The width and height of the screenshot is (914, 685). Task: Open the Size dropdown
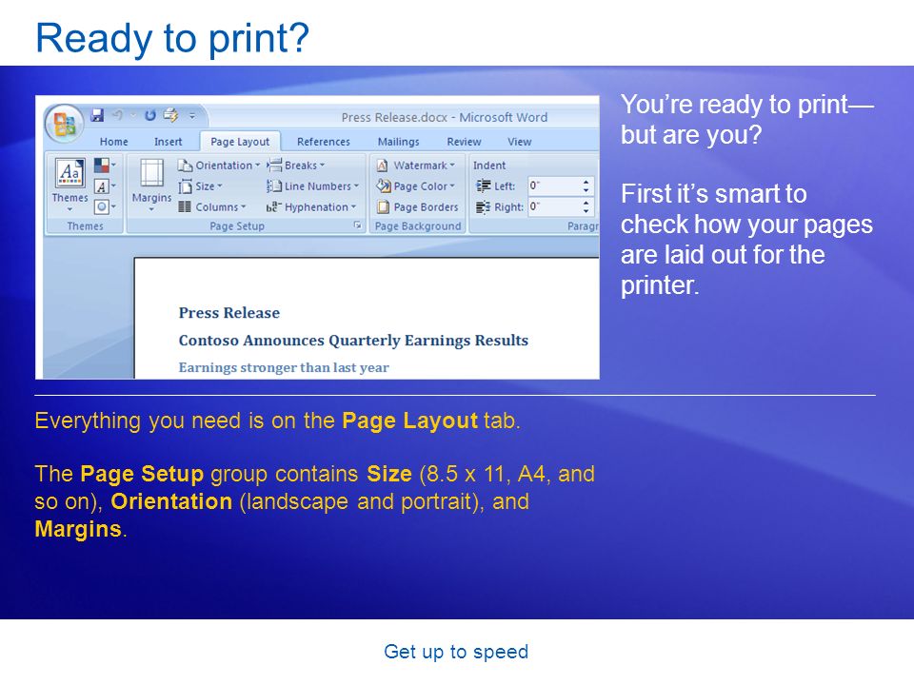pyautogui.click(x=201, y=186)
